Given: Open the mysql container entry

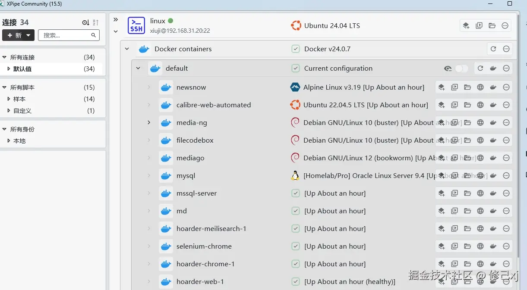Looking at the screenshot, I should tap(186, 176).
